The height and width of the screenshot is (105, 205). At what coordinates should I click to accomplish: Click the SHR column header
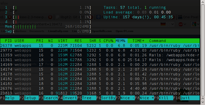coord(93,41)
